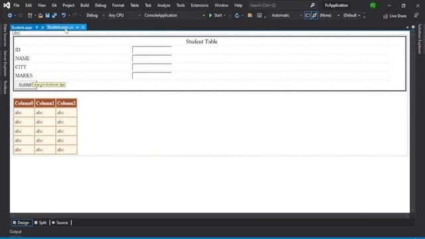Open the Edit menu
This screenshot has height=239, width=425.
click(x=29, y=5)
